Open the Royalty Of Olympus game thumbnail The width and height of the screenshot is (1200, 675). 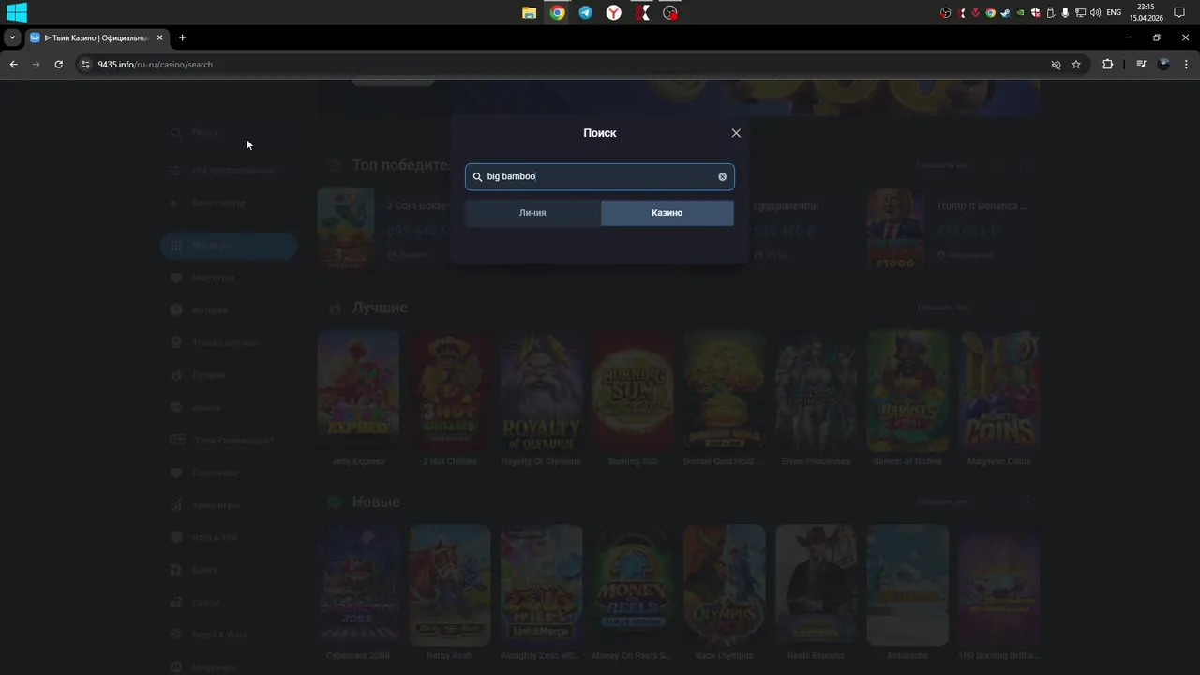pyautogui.click(x=541, y=391)
